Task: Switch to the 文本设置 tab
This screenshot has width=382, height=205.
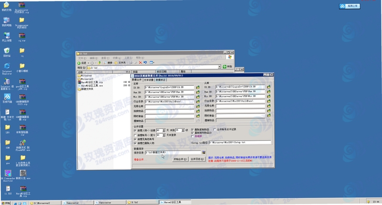Action: click(149, 80)
